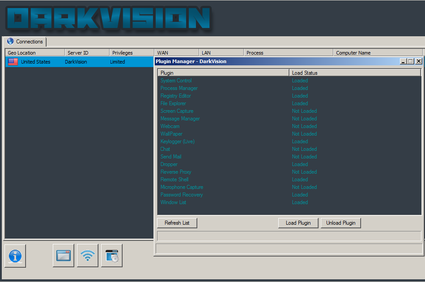Click Loaded status for Window List

coord(300,202)
